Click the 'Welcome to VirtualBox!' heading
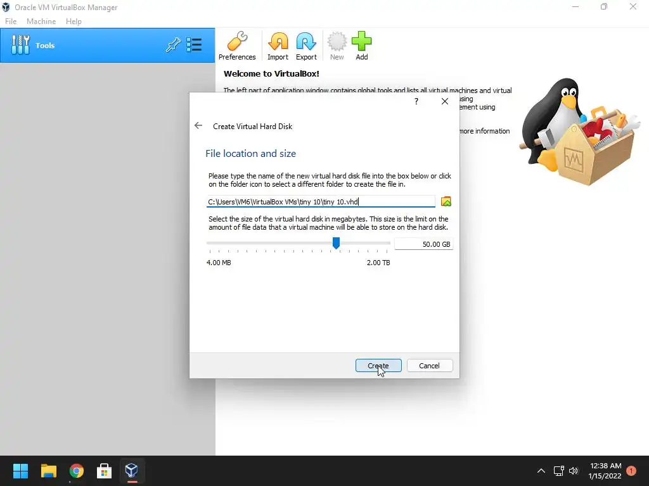 (271, 74)
